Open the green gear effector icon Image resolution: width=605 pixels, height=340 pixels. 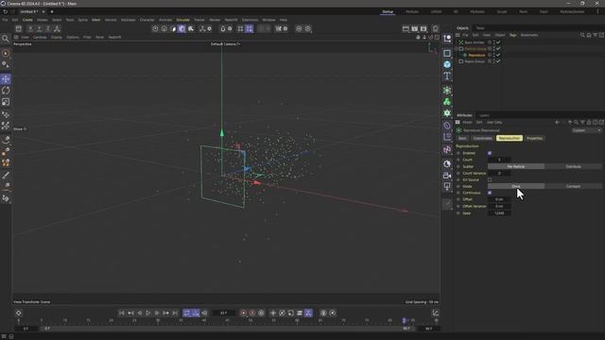click(447, 113)
